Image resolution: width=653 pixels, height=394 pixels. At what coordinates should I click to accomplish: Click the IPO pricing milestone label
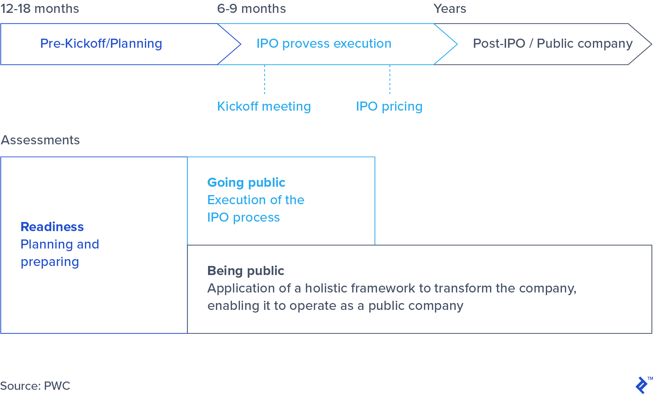click(x=389, y=106)
